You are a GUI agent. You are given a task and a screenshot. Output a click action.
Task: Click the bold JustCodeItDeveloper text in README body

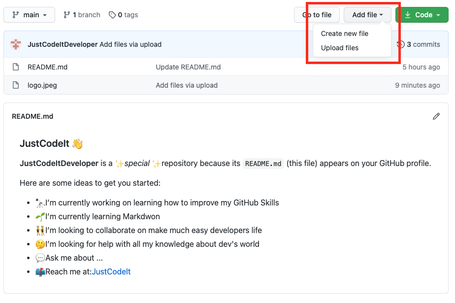coord(59,164)
